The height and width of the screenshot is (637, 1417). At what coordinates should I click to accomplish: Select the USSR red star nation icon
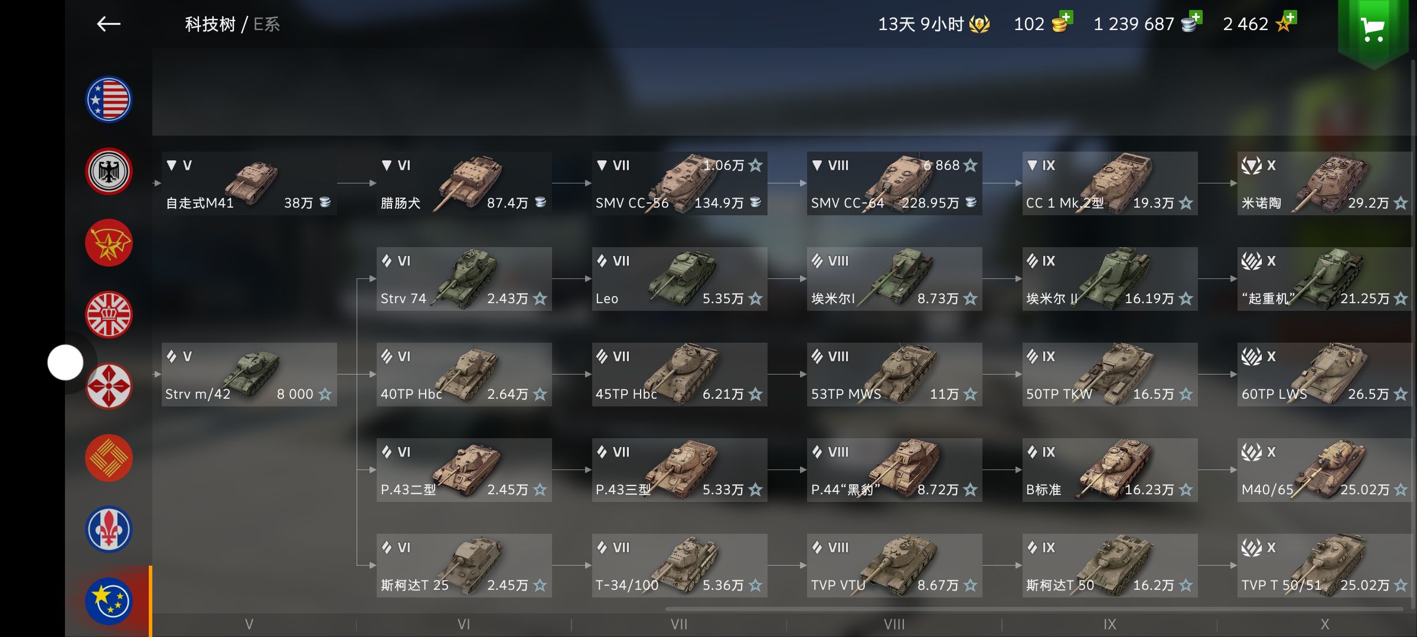pos(109,243)
